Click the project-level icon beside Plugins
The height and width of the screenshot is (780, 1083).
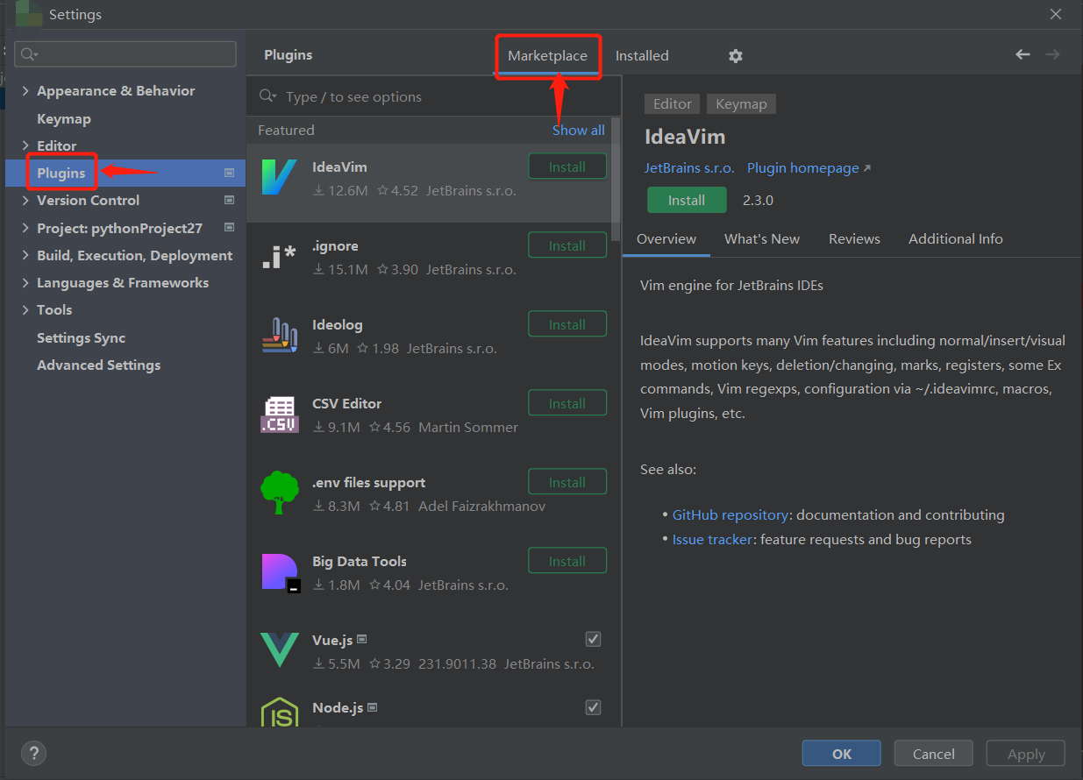click(x=230, y=173)
